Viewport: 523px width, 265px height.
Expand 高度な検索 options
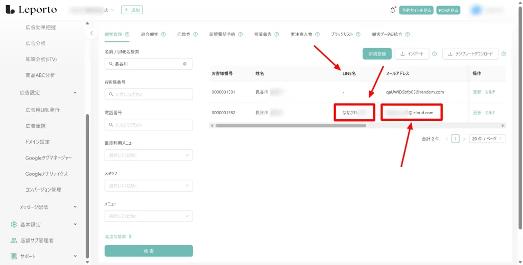click(x=118, y=236)
